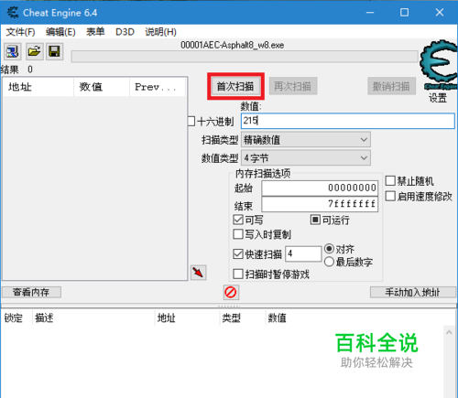
Task: Enable the 启用速度修改 speedhack checkbox
Action: pos(390,196)
